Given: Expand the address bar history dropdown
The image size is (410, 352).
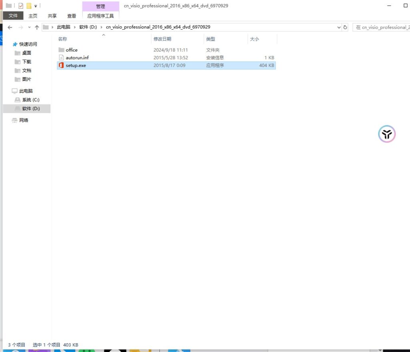Looking at the screenshot, I should coord(339,27).
